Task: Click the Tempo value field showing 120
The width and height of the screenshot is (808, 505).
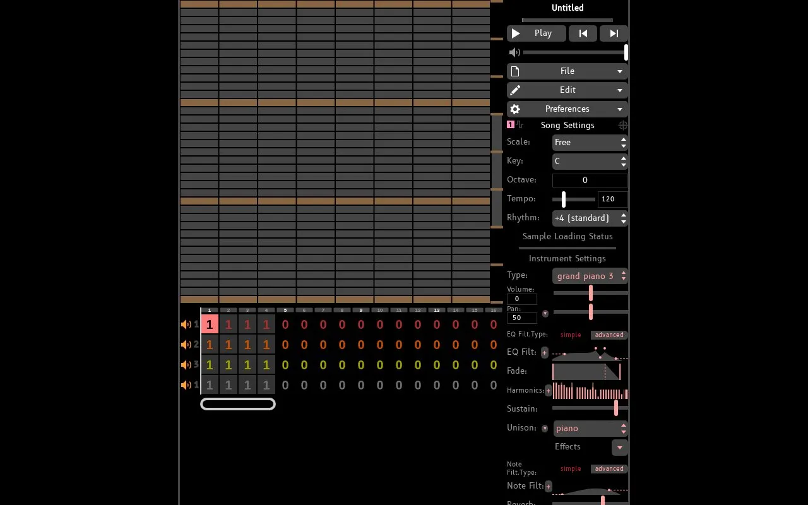Action: pos(613,199)
